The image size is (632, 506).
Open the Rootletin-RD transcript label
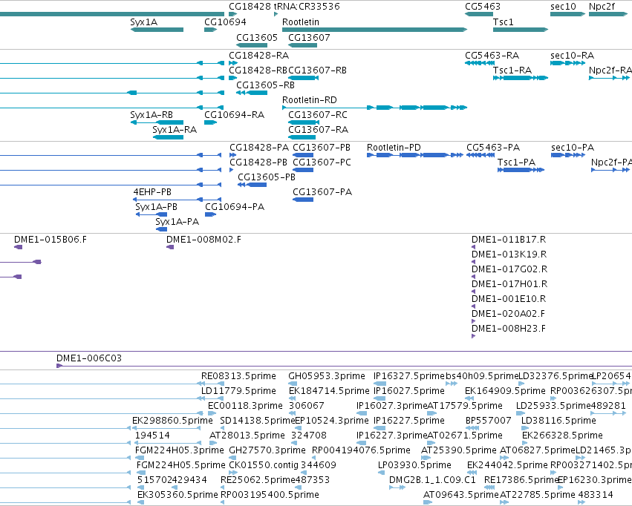(310, 100)
